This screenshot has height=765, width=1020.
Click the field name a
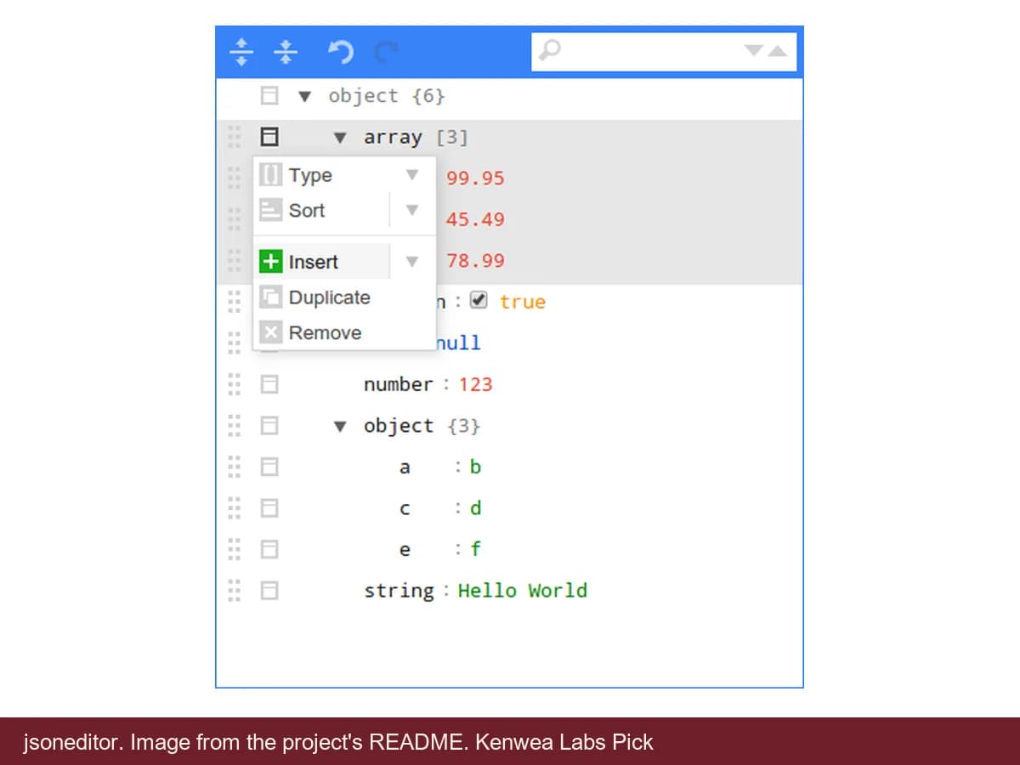[405, 467]
